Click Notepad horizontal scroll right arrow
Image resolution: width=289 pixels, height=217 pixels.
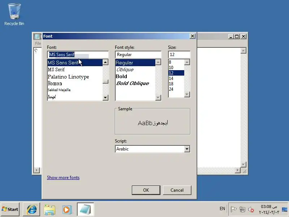pyautogui.click(x=238, y=170)
